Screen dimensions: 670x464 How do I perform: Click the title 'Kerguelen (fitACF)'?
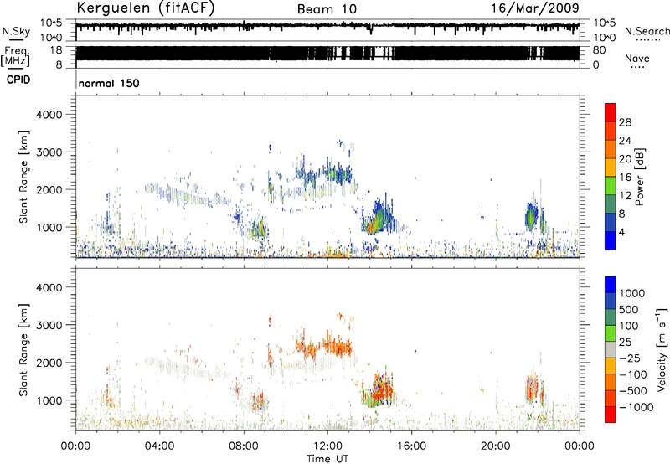(145, 8)
